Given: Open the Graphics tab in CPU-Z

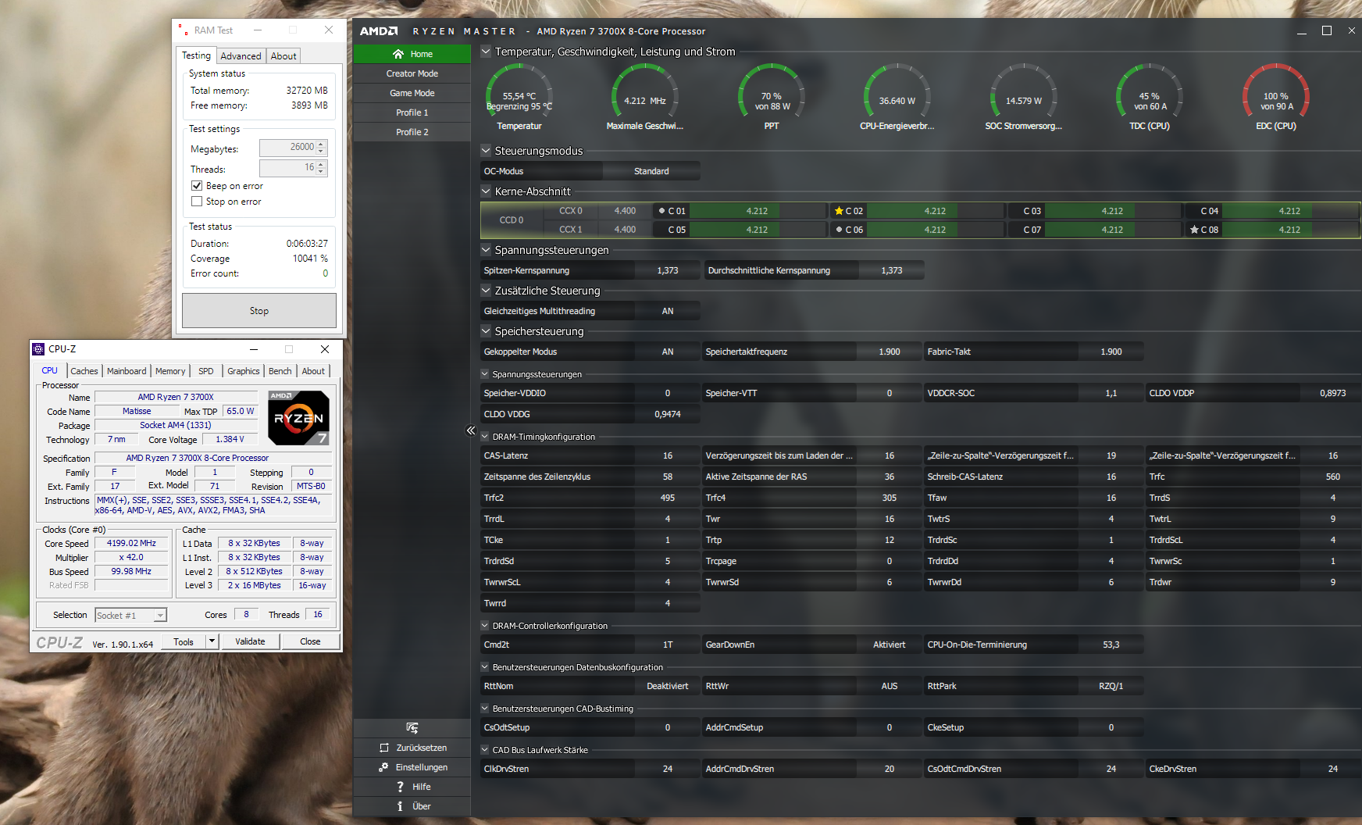Looking at the screenshot, I should [x=244, y=371].
